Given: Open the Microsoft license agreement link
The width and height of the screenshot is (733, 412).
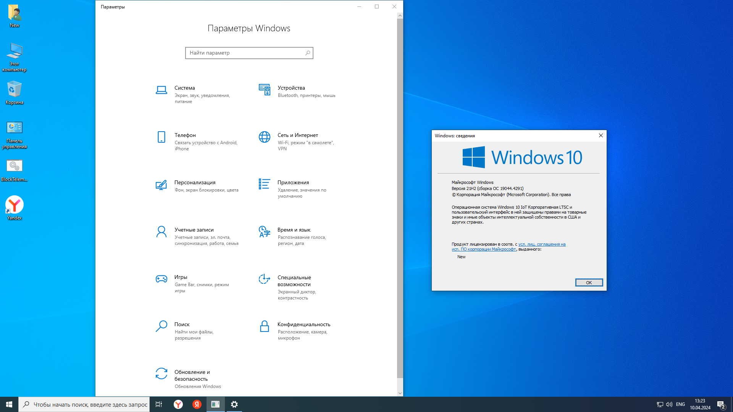Looking at the screenshot, I should coord(541,245).
